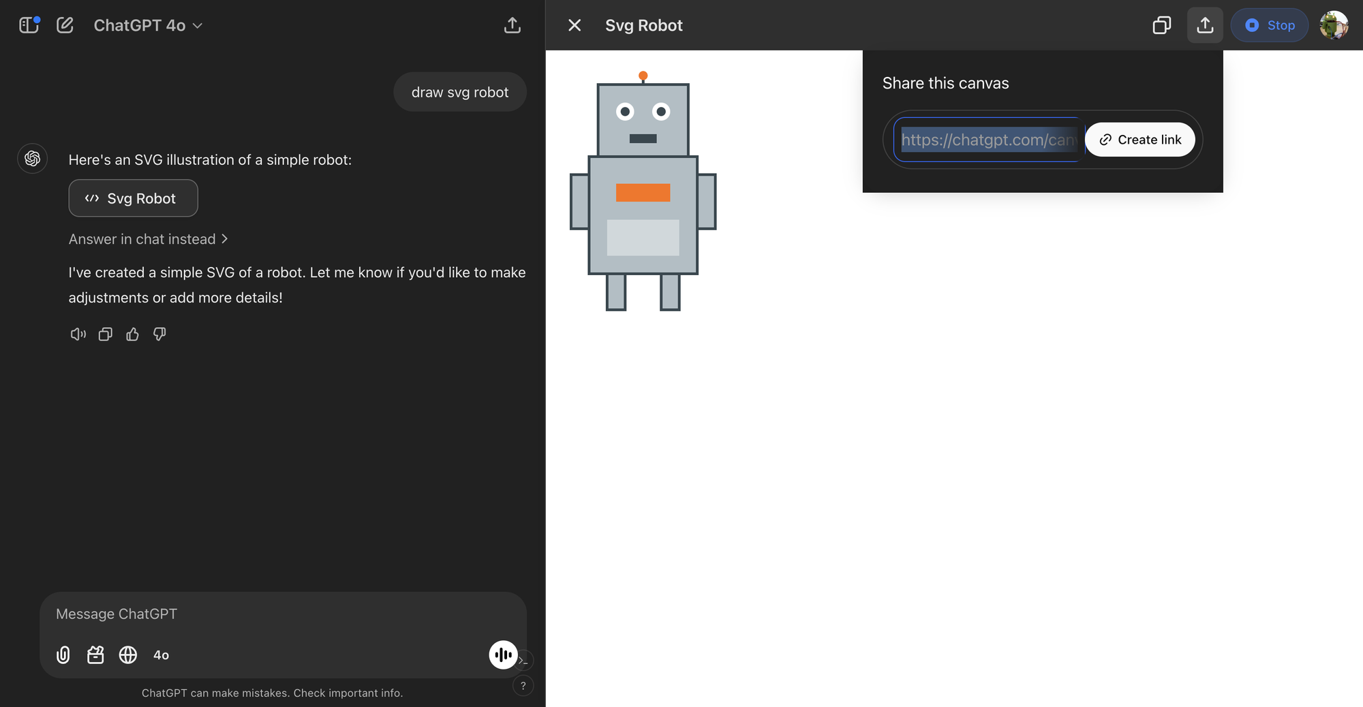Click the 'draw svg robot' message bubble
The image size is (1363, 707).
[x=460, y=92]
